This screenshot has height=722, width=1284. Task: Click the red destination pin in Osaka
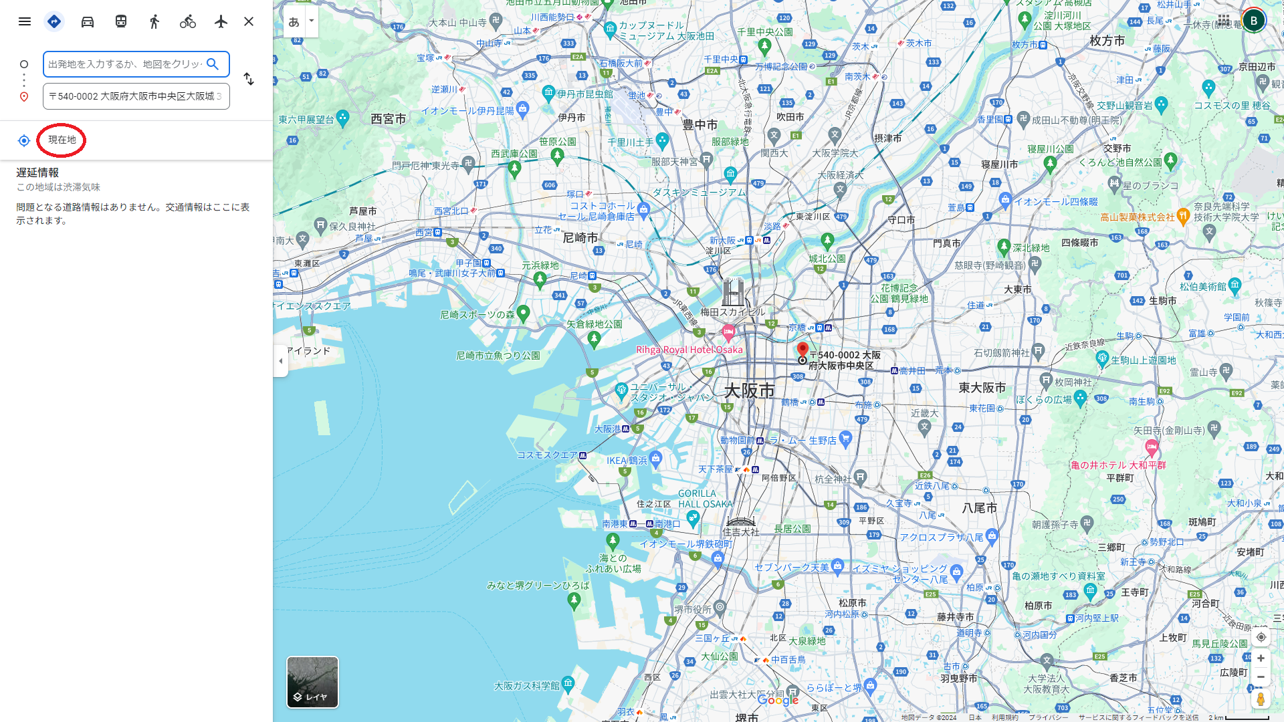802,350
